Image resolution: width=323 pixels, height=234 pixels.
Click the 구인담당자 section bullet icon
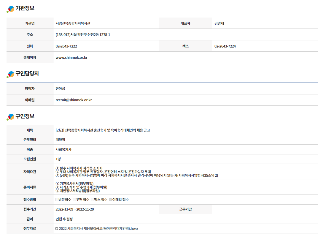10,75
